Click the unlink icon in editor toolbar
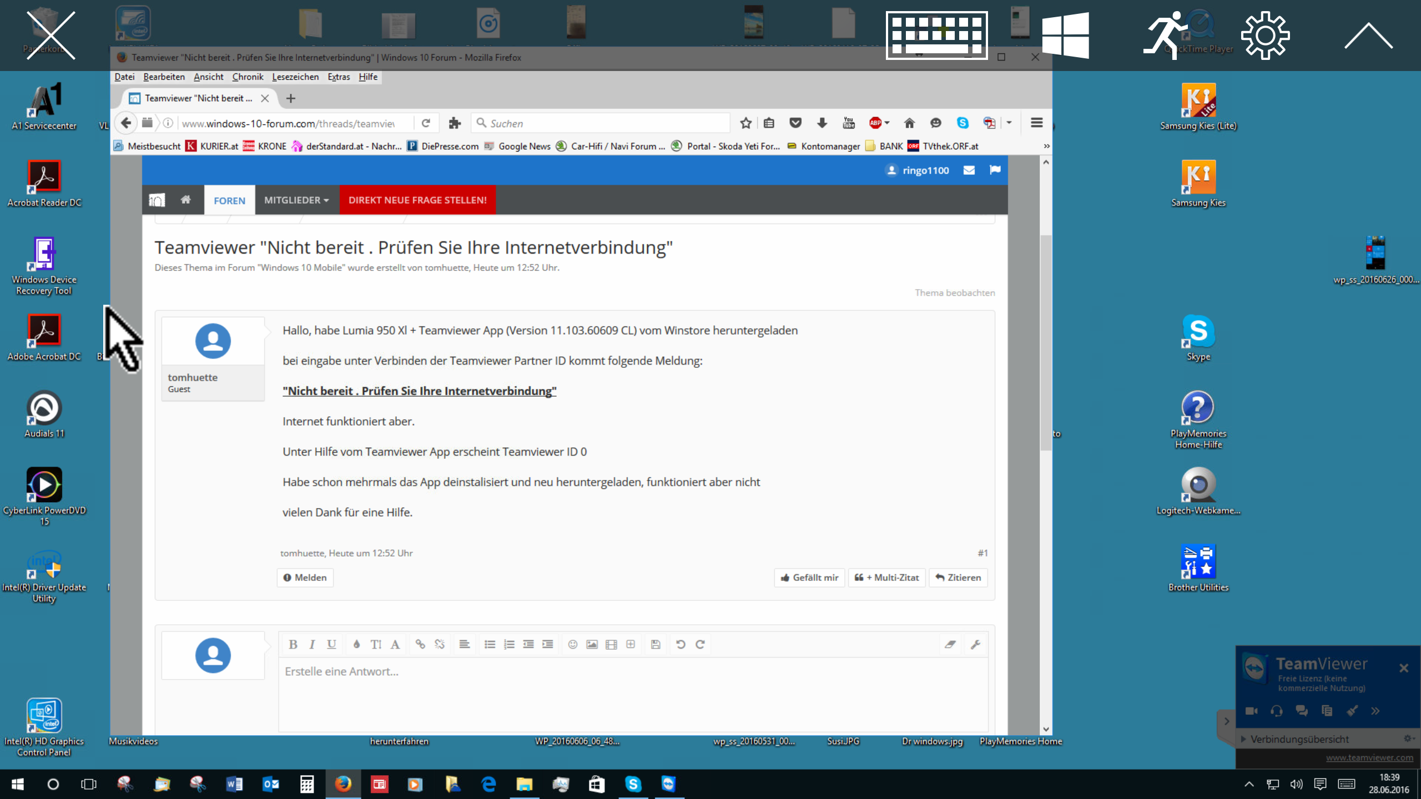1421x799 pixels. coord(440,644)
